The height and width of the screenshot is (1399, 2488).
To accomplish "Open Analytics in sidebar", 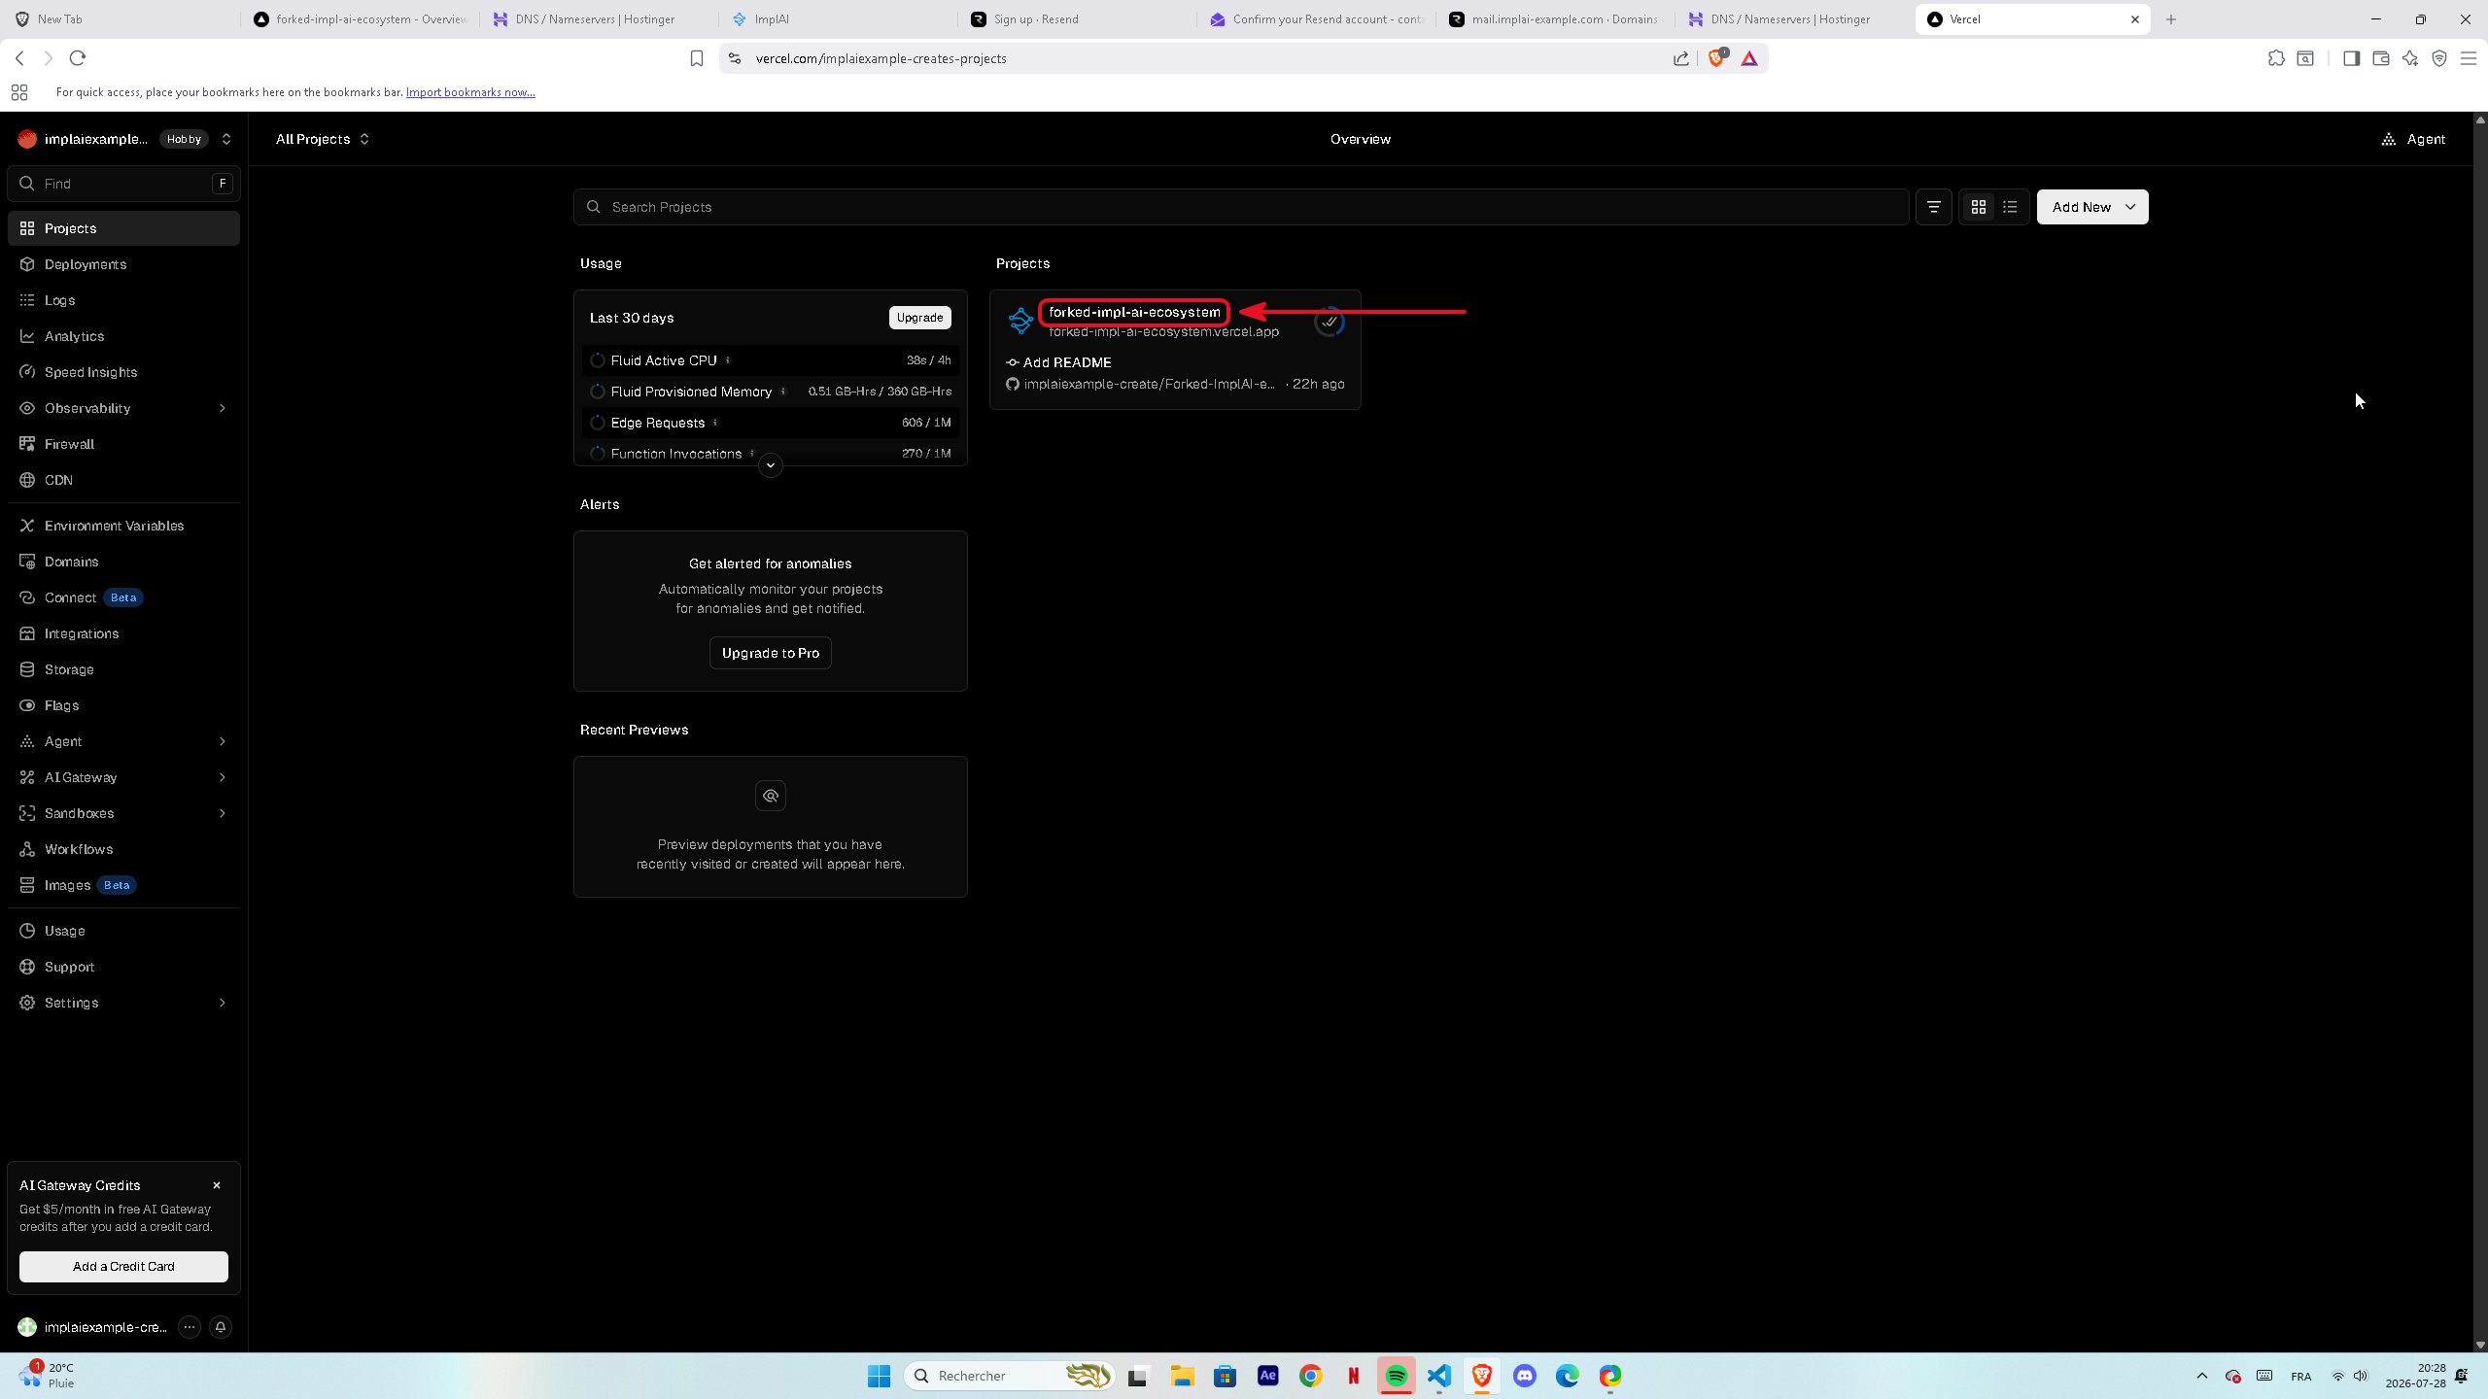I will coord(123,336).
